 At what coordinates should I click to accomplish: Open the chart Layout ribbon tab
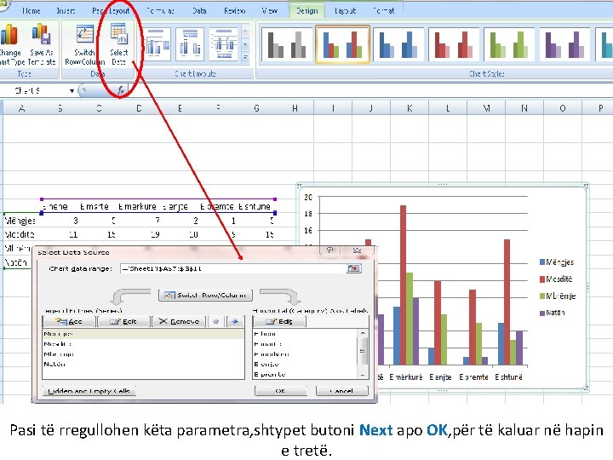tap(345, 10)
